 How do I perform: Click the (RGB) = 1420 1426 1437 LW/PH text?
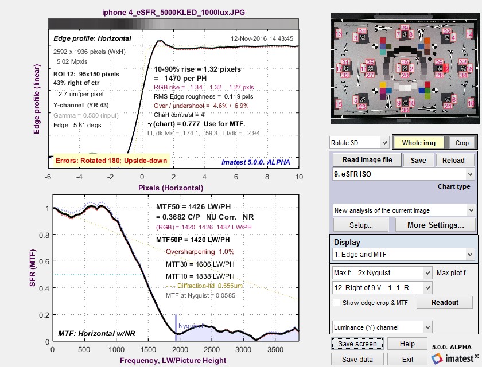pyautogui.click(x=204, y=227)
